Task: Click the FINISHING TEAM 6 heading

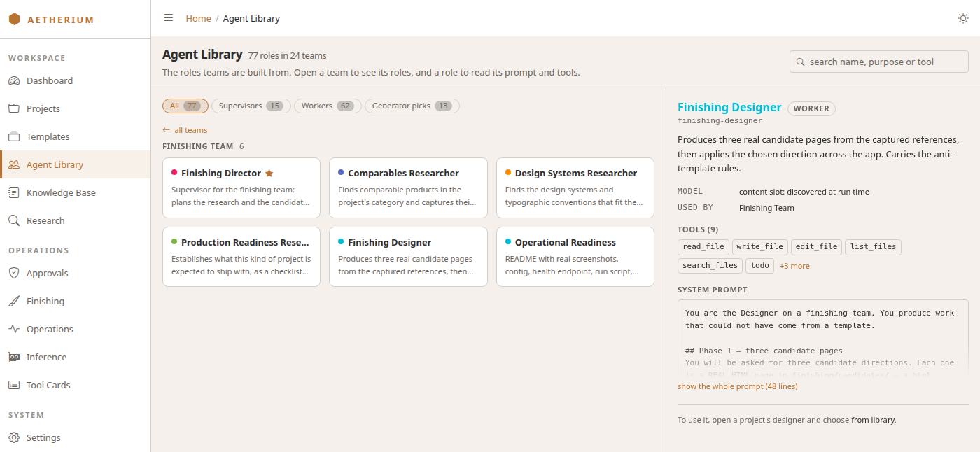Action: [203, 146]
